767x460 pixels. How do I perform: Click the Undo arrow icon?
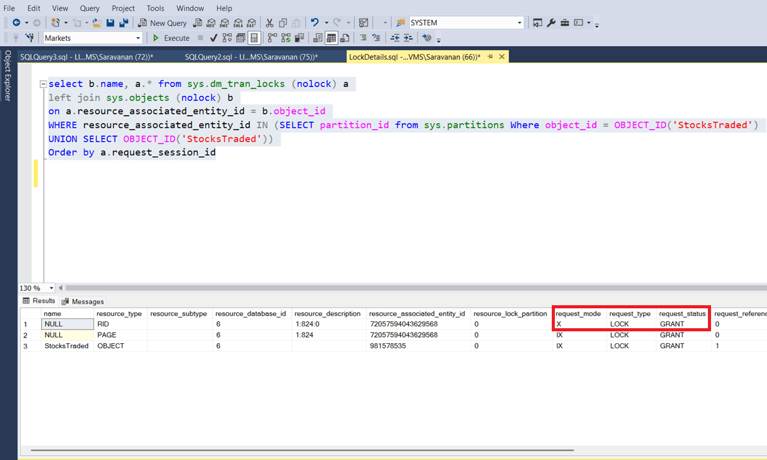pos(315,23)
